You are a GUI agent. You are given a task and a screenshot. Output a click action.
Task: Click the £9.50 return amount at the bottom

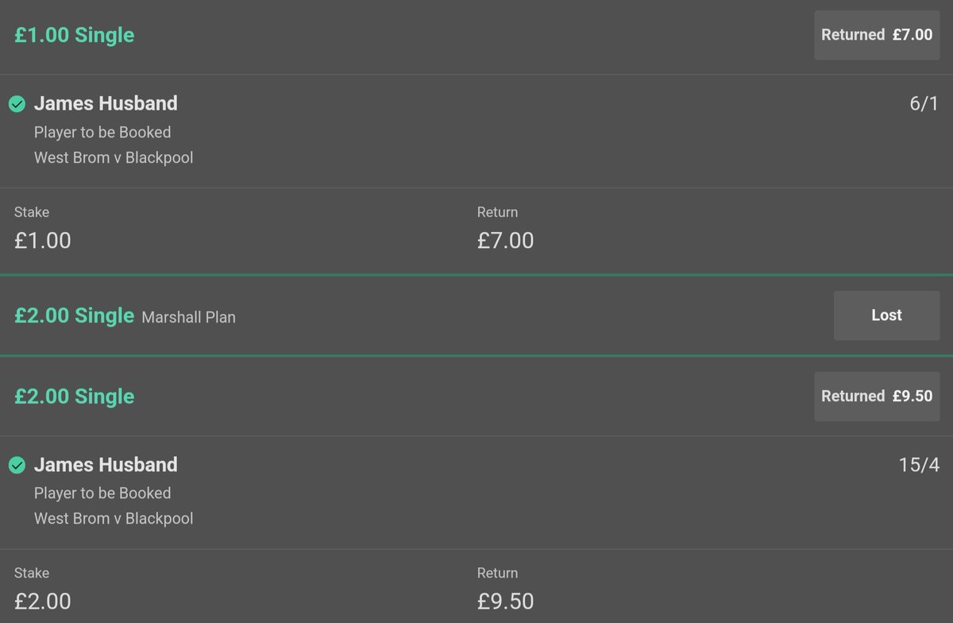click(505, 601)
